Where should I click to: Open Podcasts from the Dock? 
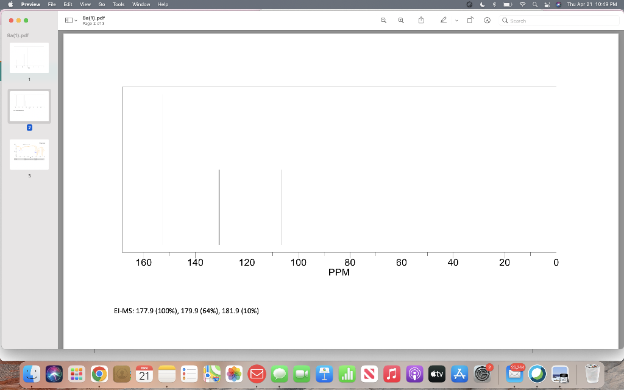(414, 374)
